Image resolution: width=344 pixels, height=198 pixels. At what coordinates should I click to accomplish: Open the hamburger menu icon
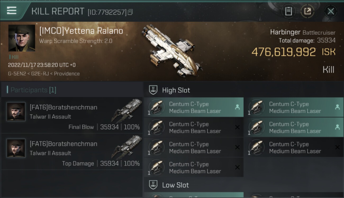[x=12, y=11]
